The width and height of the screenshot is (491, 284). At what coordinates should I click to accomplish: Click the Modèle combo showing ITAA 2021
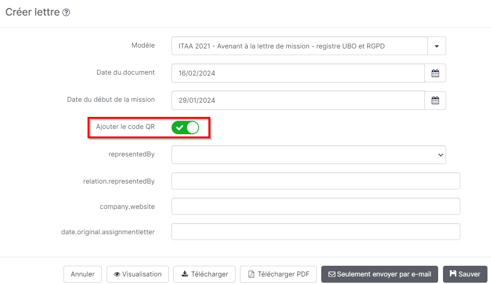[x=298, y=46]
